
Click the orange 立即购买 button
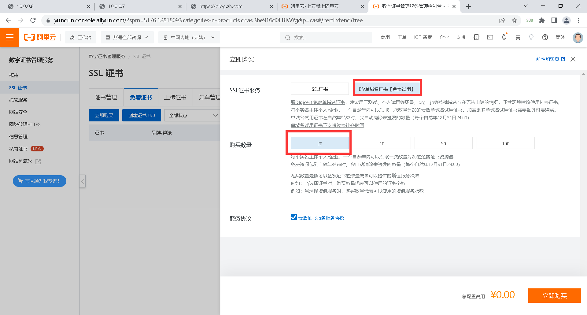[x=555, y=296]
